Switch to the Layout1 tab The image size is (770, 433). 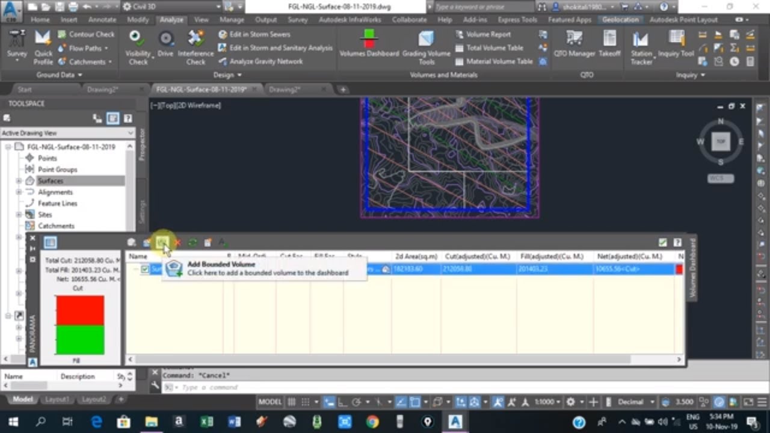tap(57, 399)
